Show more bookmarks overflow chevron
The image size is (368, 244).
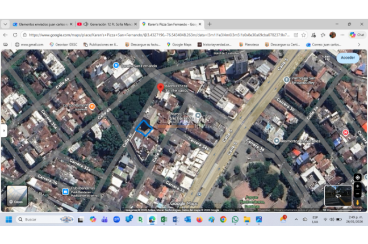(359, 45)
